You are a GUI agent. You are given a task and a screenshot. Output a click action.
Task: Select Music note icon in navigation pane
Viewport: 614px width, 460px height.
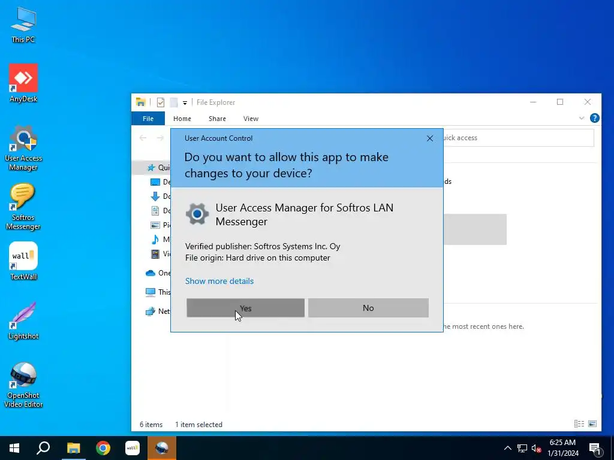click(155, 240)
